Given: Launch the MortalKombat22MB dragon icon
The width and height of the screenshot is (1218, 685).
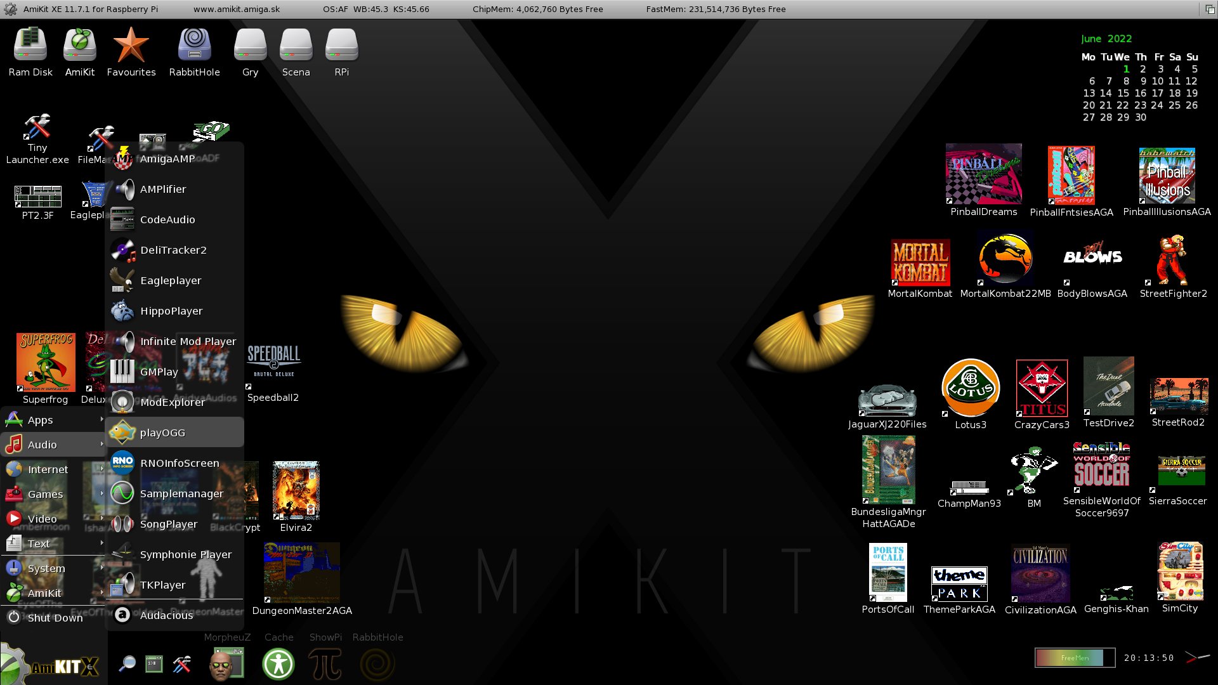Looking at the screenshot, I should 1005,259.
